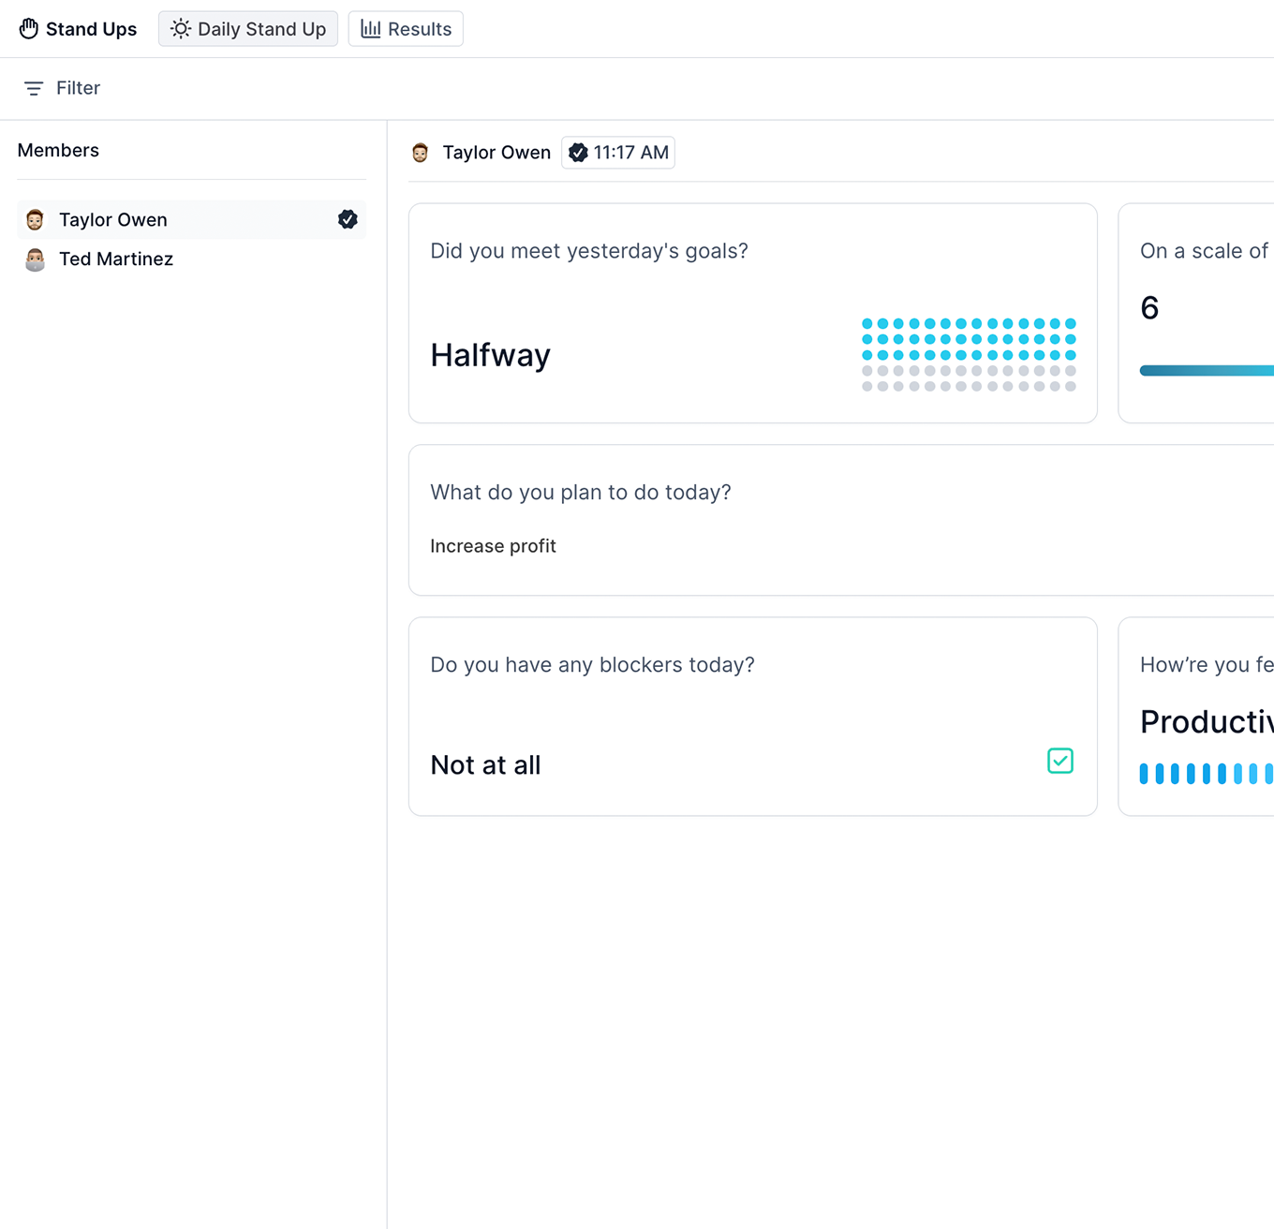Click the Stand Ups hand icon
Screen dimensions: 1274x1229
(x=29, y=29)
